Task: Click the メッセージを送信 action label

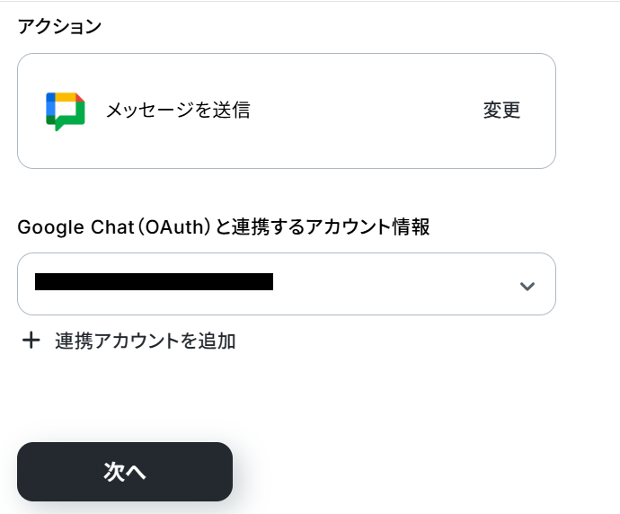Action: pyautogui.click(x=178, y=111)
